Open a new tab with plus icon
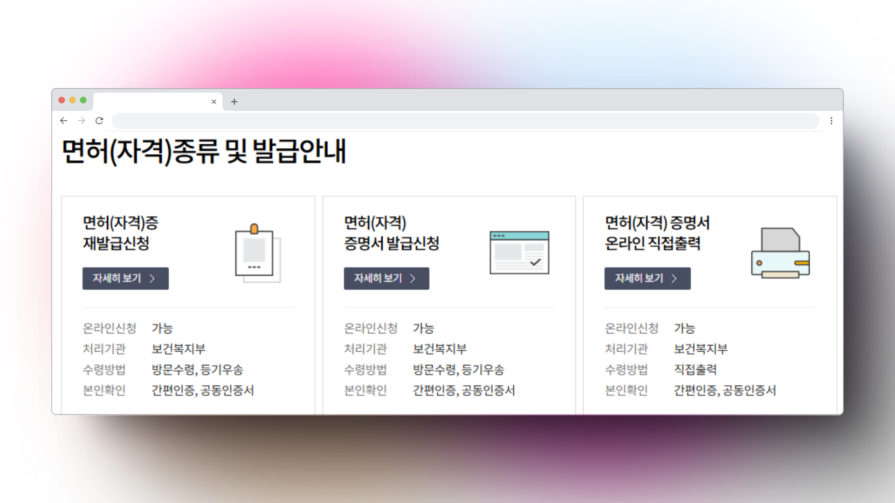The height and width of the screenshot is (503, 895). (x=234, y=102)
